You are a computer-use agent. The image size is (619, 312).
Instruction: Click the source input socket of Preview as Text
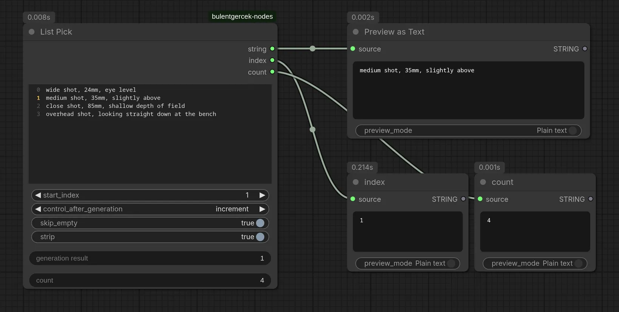(353, 49)
